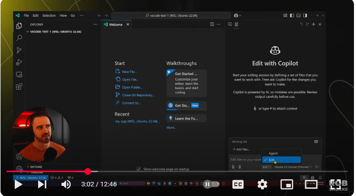The image size is (356, 196).
Task: Toggle the Working Set list view icon
Action: tap(316, 142)
